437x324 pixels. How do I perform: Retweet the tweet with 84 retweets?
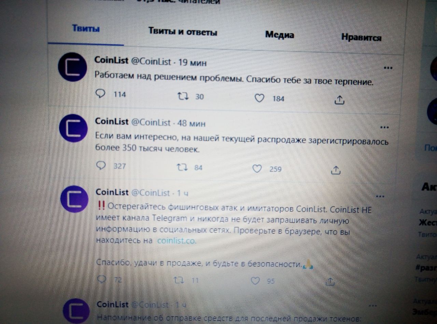[182, 167]
